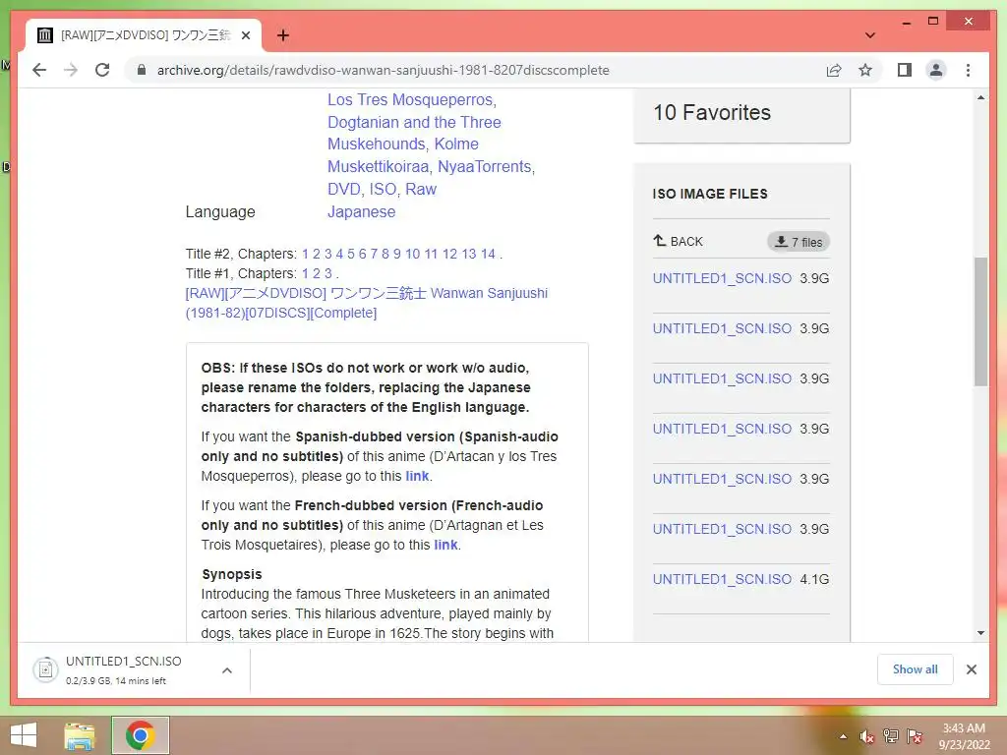Jump to chapter 7 of Title #2
The height and width of the screenshot is (755, 1007).
[374, 254]
